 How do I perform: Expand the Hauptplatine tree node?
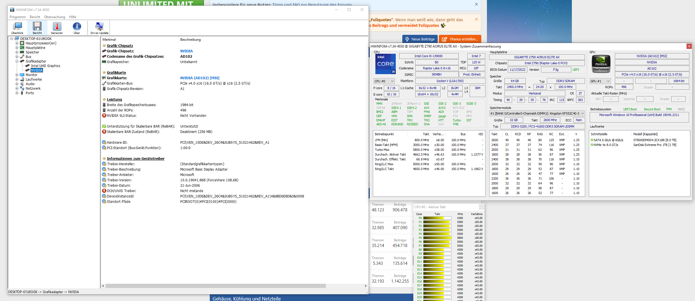17,48
